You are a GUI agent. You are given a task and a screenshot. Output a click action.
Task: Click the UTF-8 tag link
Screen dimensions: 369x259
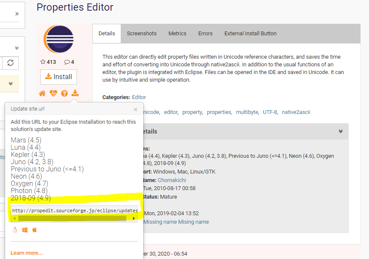(270, 112)
